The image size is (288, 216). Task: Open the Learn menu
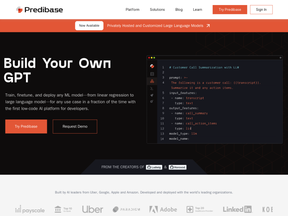(x=197, y=10)
